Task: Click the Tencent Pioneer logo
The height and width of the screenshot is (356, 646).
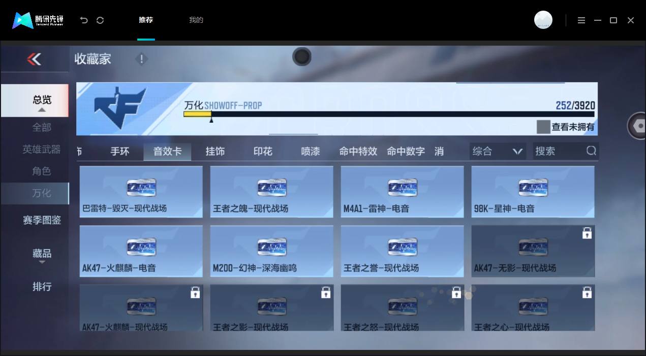Action: click(x=38, y=20)
